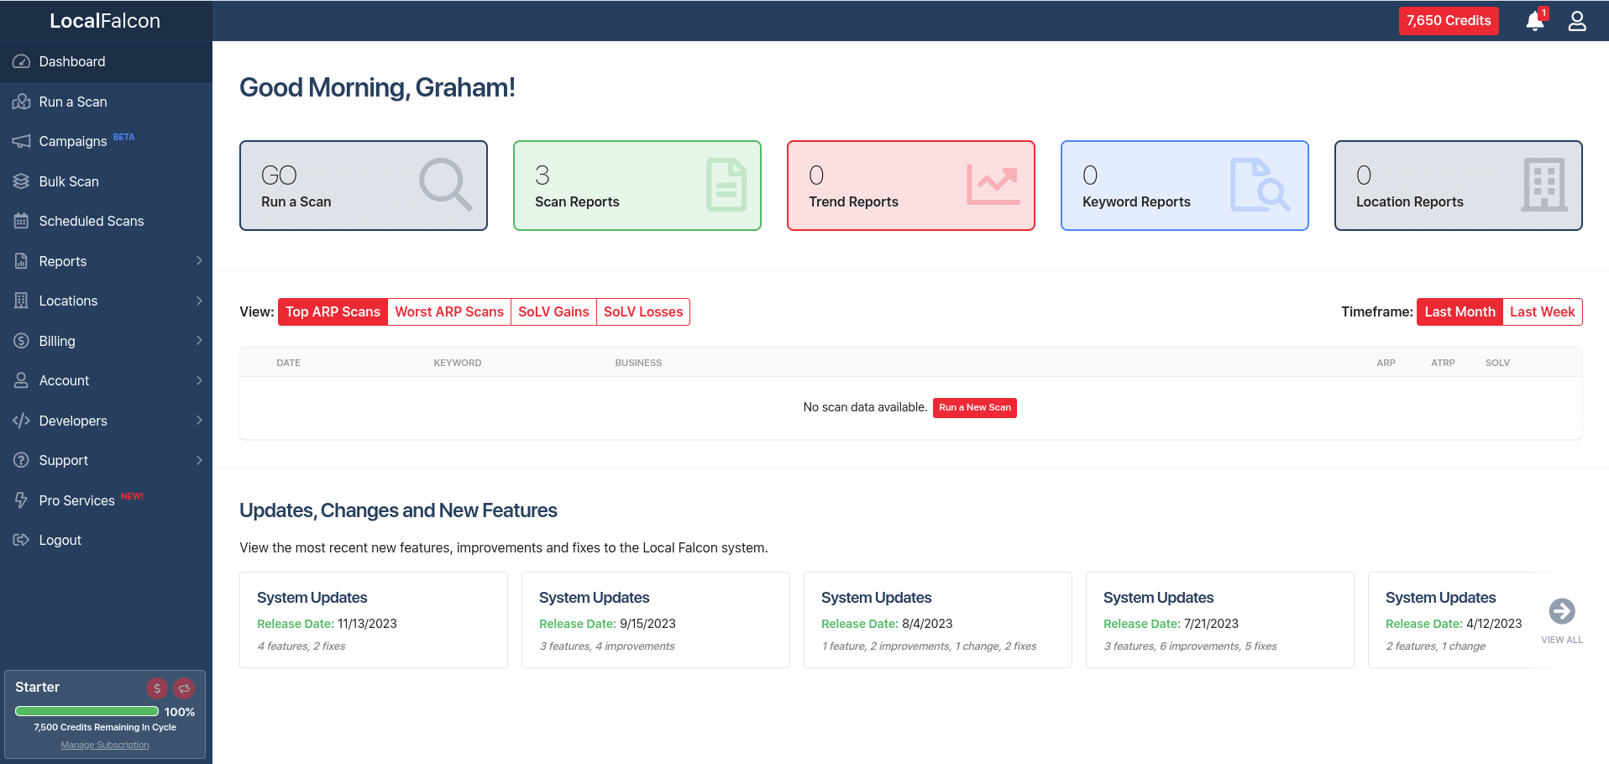Open the Dashboard menu item

tap(71, 61)
